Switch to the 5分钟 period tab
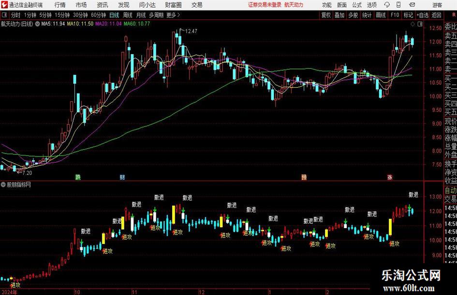The height and width of the screenshot is (295, 457). click(45, 15)
